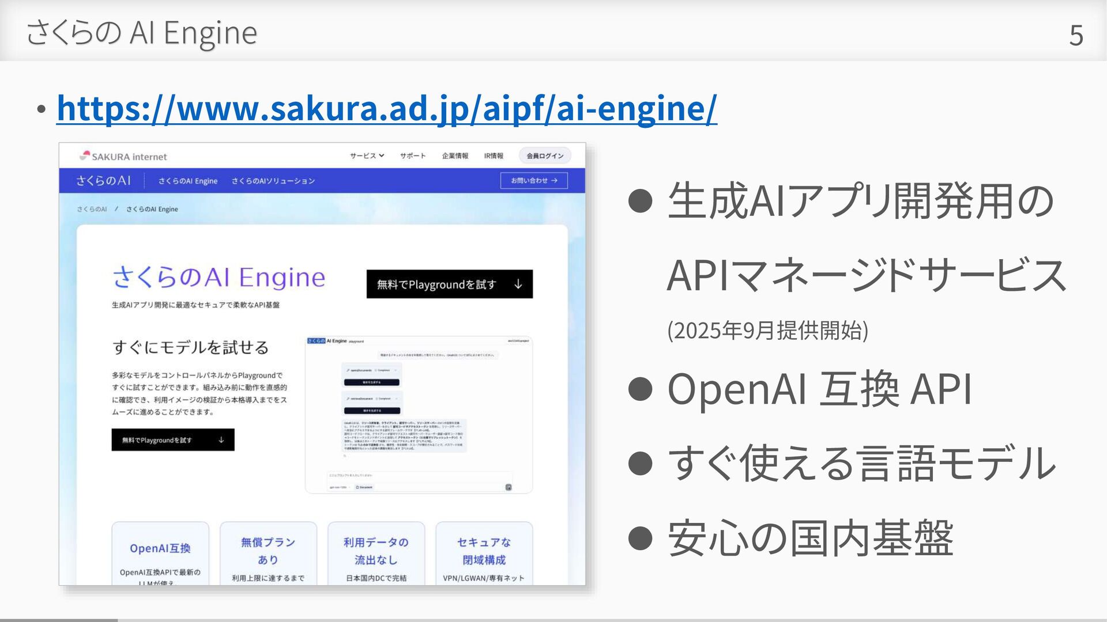Expand the サービス dropdown menu

367,155
